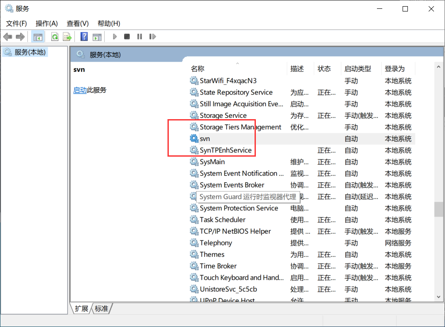The height and width of the screenshot is (327, 445).
Task: Click the services list scroll down arrow
Action: tap(438, 297)
